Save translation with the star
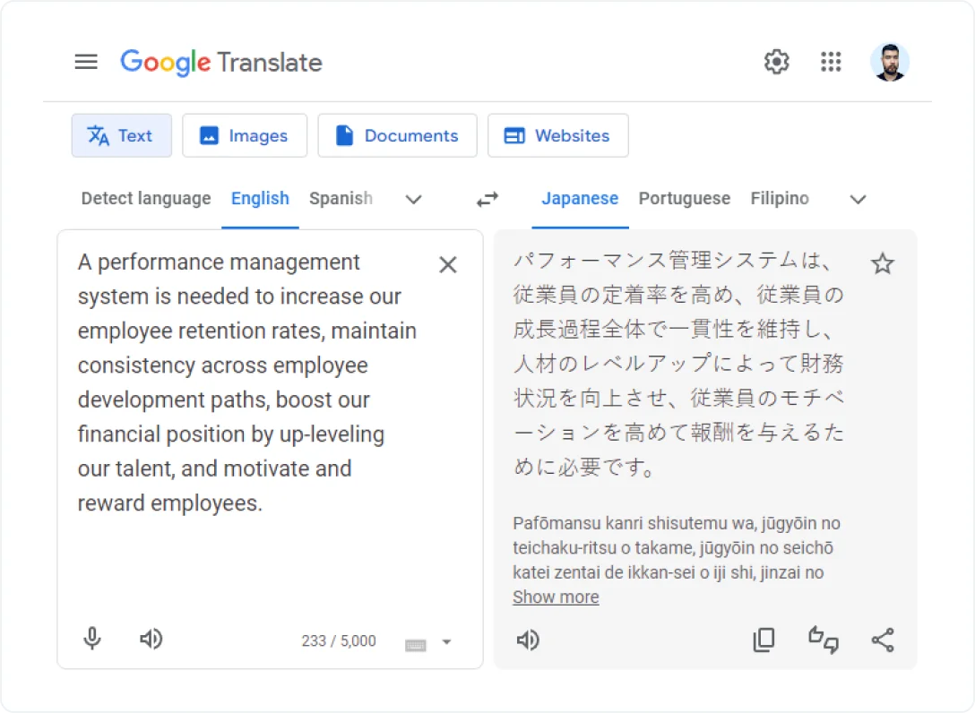Image resolution: width=975 pixels, height=713 pixels. pos(883,263)
